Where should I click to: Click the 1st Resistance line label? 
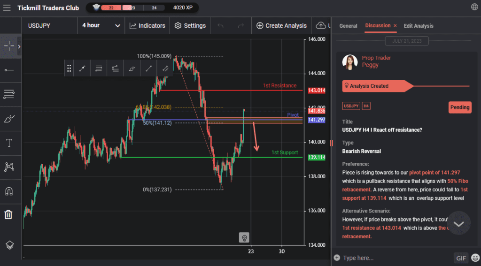pyautogui.click(x=279, y=85)
